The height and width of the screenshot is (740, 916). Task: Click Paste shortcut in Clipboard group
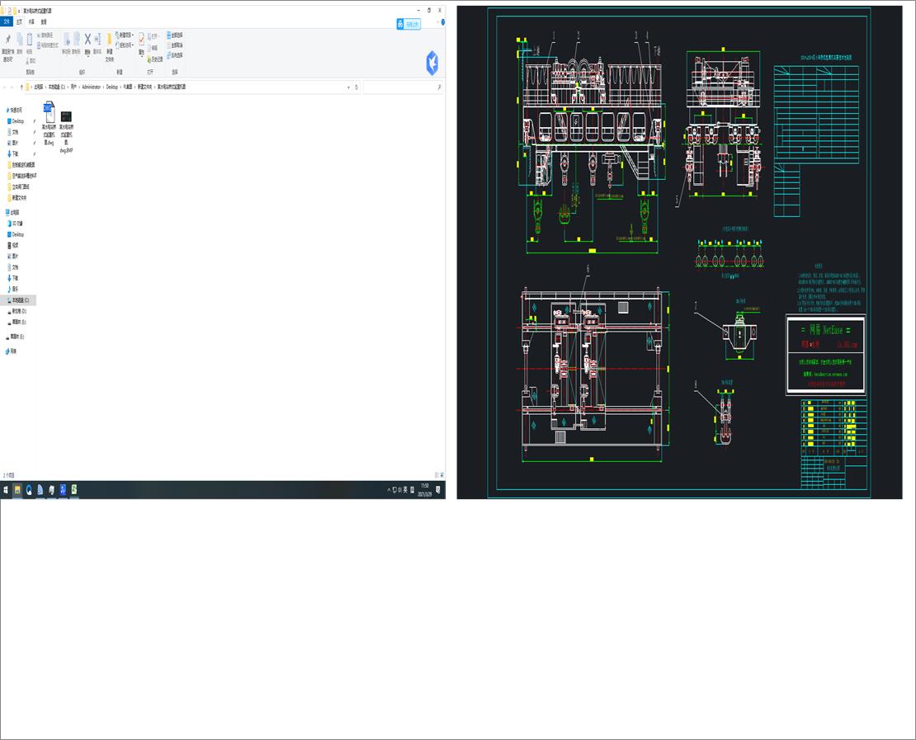[x=48, y=45]
